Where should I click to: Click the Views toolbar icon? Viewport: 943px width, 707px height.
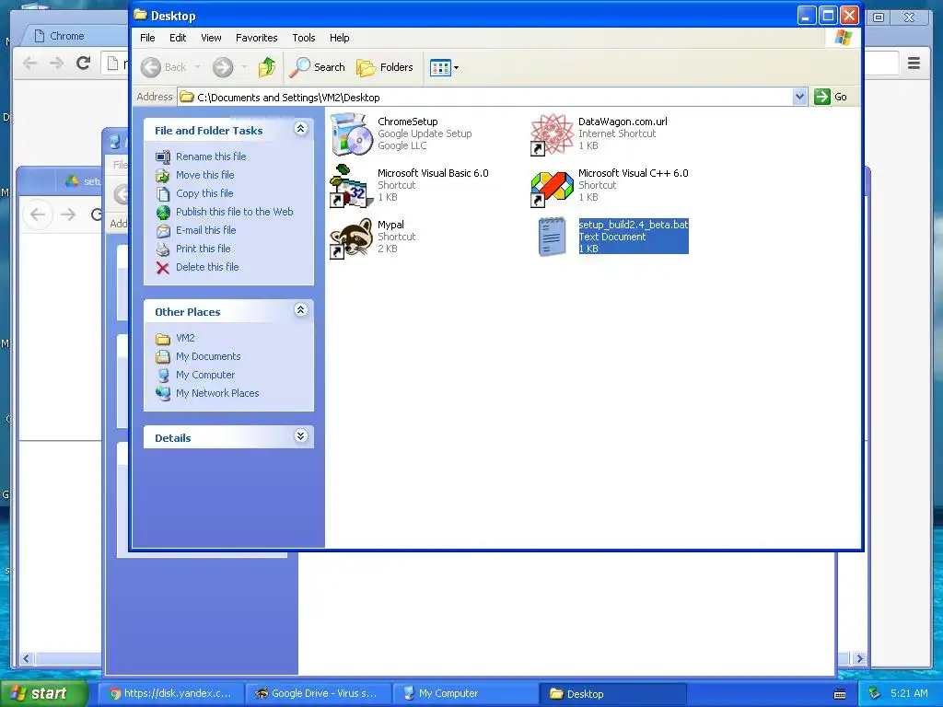[x=440, y=67]
